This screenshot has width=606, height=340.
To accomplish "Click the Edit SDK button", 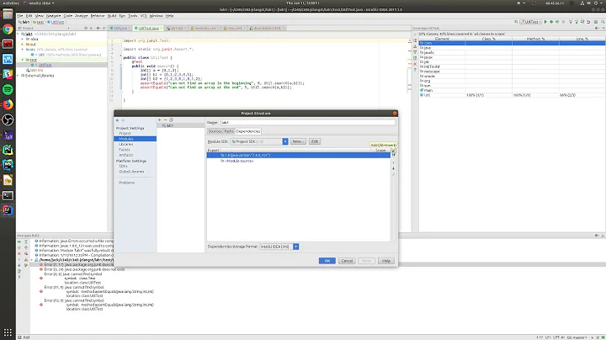I will (x=315, y=141).
